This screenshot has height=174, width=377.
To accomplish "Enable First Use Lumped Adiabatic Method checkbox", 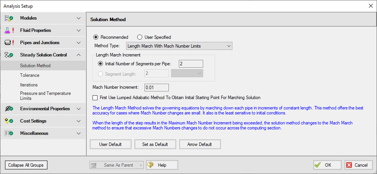I will pyautogui.click(x=95, y=98).
